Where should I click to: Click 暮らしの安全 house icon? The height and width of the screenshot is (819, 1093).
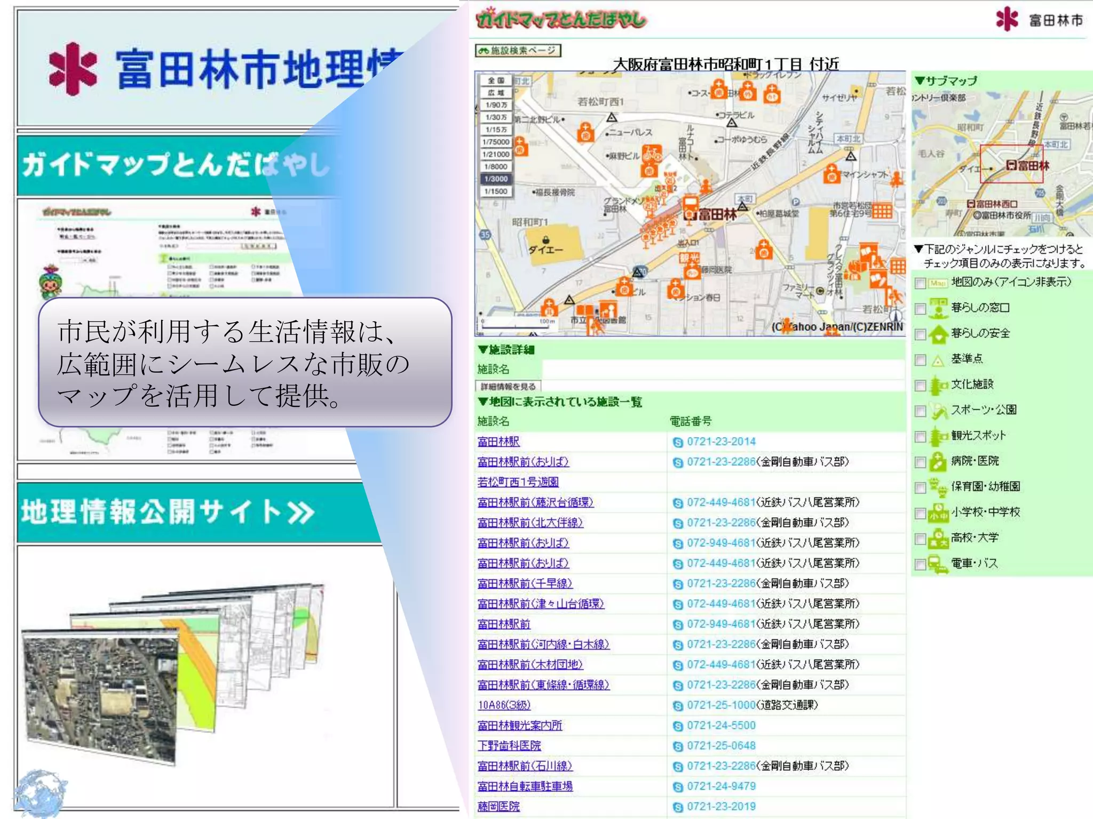pyautogui.click(x=938, y=334)
